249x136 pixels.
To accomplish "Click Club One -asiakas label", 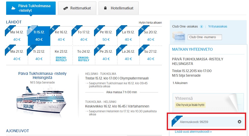I will pyautogui.click(x=185, y=26).
